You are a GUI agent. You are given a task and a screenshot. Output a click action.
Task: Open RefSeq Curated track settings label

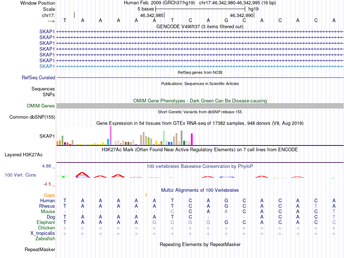pyautogui.click(x=38, y=77)
